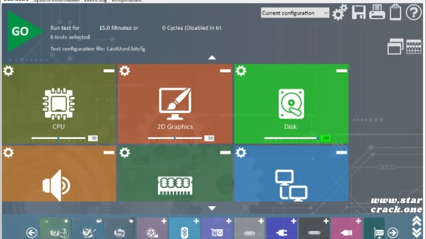
Task: Switch to the System Information tab
Action: pyautogui.click(x=56, y=1)
